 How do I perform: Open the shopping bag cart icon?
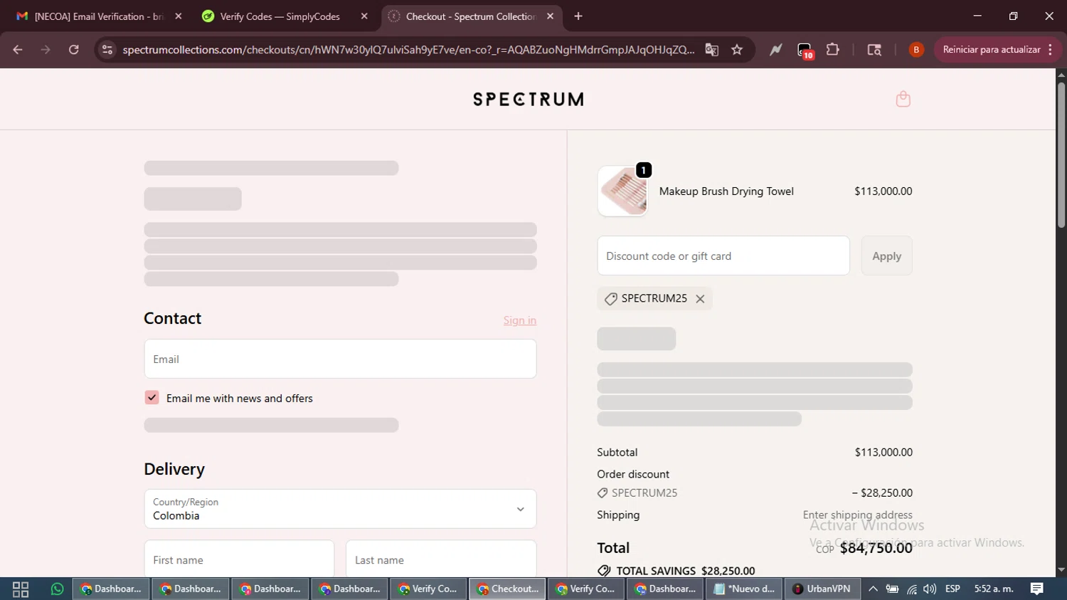(903, 99)
